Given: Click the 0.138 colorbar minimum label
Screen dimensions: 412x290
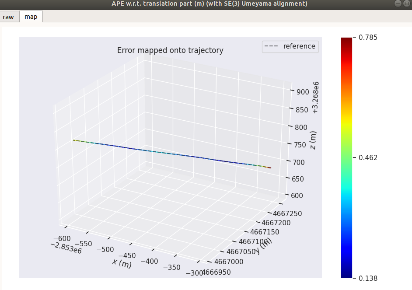Looking at the screenshot, I should pyautogui.click(x=368, y=278).
